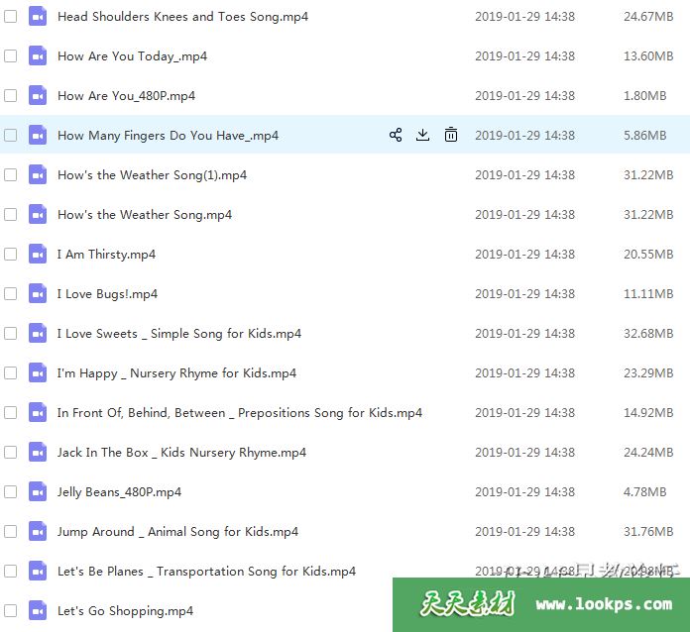Mark the checkbox for Jump Around Animal Song
The image size is (690, 632).
pyautogui.click(x=10, y=532)
